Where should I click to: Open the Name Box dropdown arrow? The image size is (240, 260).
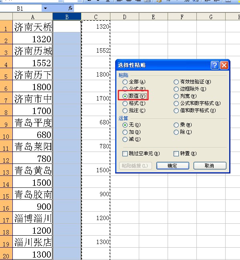[x=45, y=8]
